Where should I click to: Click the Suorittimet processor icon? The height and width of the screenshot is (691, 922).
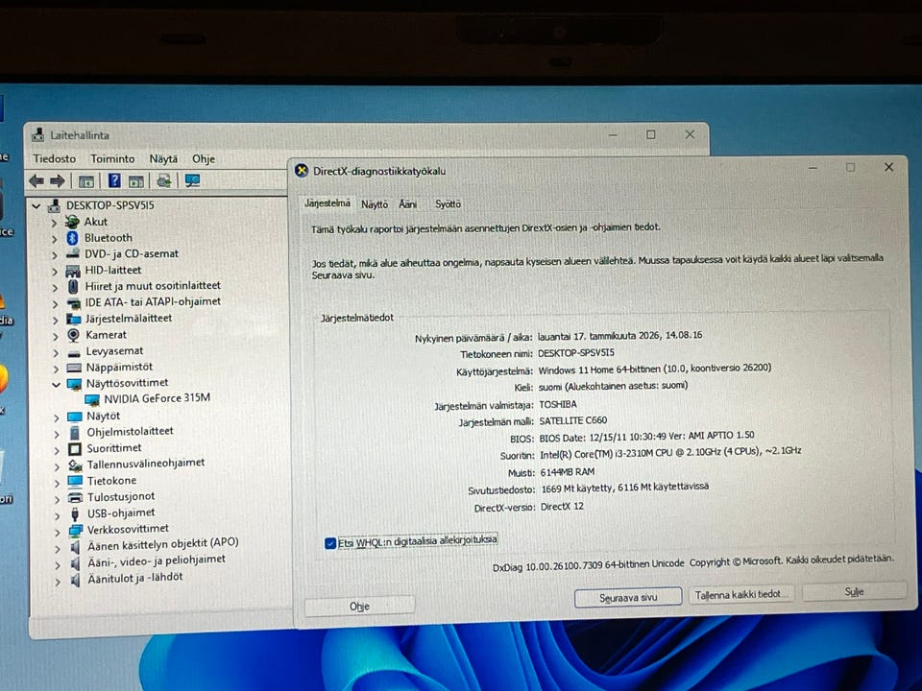75,449
